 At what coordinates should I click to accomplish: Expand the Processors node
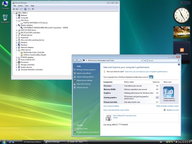pos(16,62)
